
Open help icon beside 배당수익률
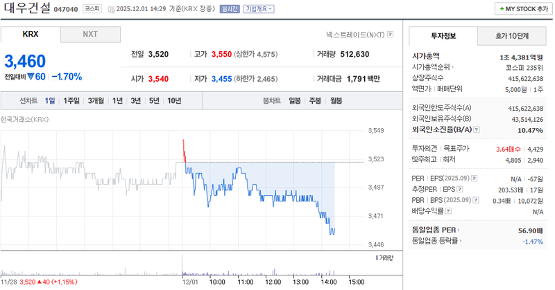448,211
